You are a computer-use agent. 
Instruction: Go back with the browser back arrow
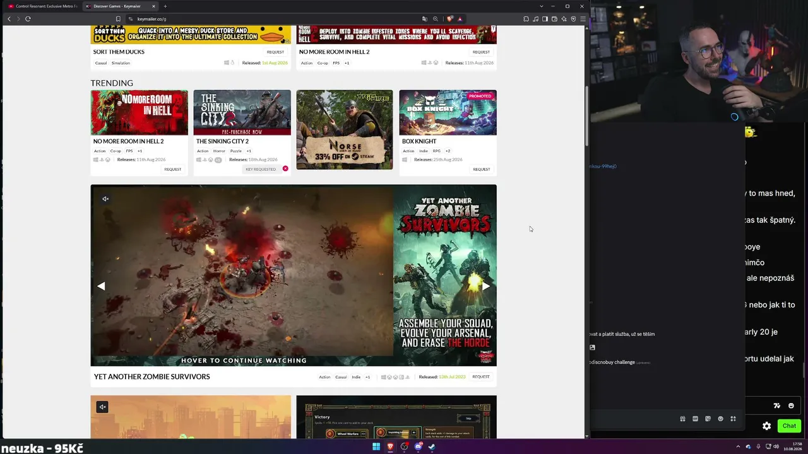click(9, 19)
